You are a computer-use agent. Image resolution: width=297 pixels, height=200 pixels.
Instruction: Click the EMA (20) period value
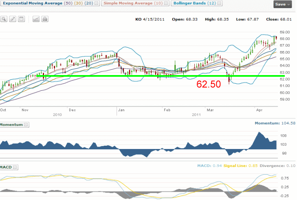coord(89,3)
